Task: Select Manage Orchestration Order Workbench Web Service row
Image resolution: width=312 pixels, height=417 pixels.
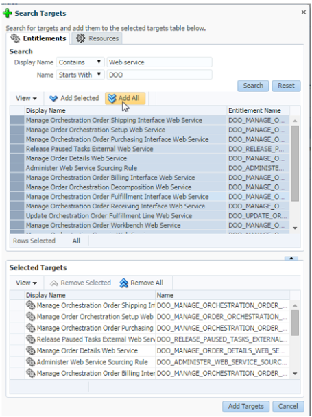Action: click(149, 226)
